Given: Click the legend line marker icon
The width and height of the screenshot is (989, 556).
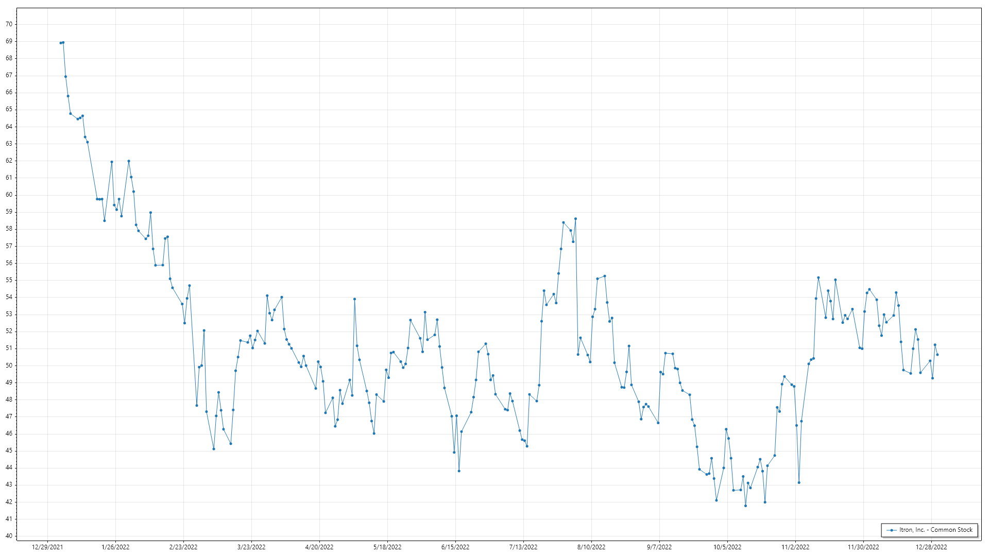Looking at the screenshot, I should [892, 530].
